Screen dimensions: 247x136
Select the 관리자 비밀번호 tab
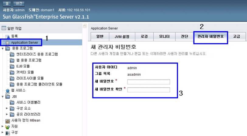[x=210, y=36]
